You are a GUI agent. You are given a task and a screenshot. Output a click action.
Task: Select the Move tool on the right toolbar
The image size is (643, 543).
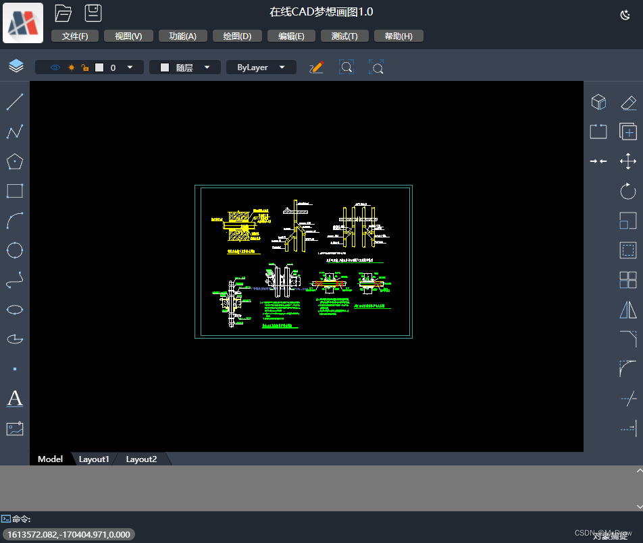click(x=627, y=161)
